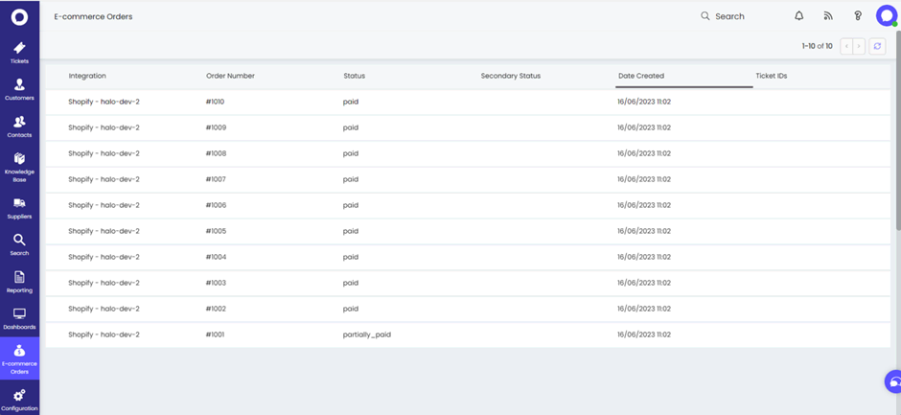Open the RSS feed icon in the header

(828, 16)
